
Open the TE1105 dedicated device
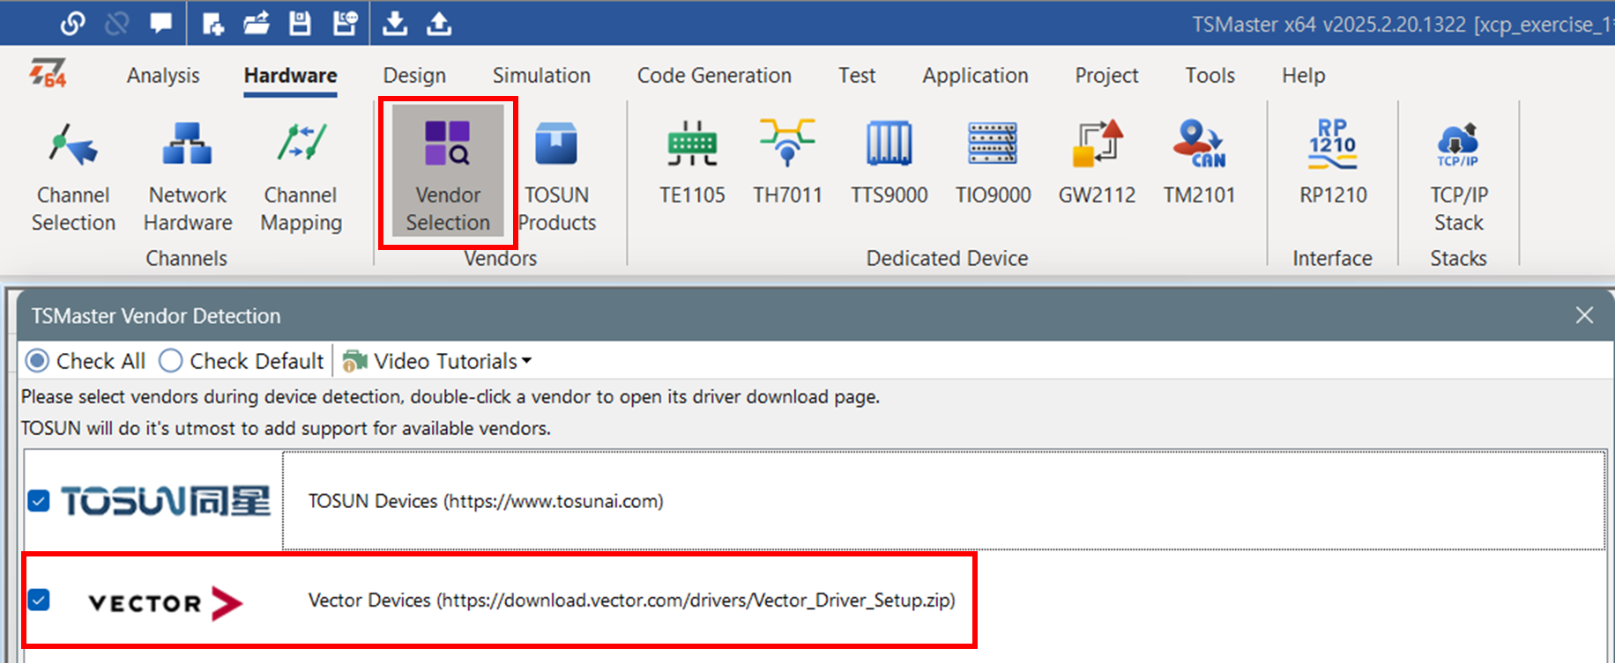tap(692, 163)
